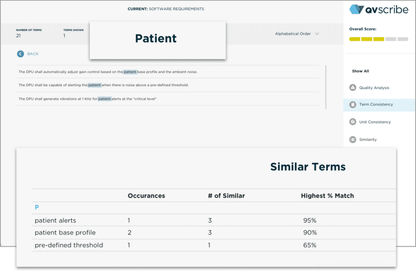
Task: Click the Overall Score progress bar
Action: coord(379,39)
